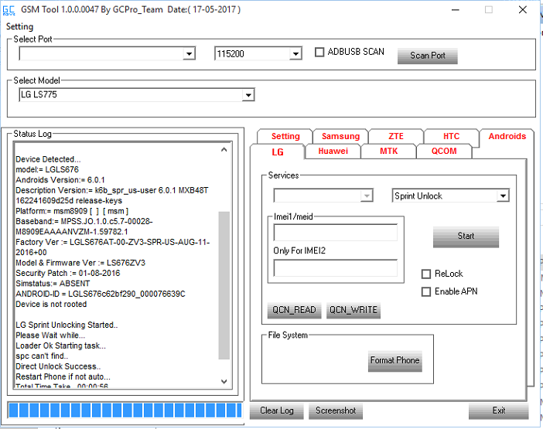
Task: Click 'Model & Firmware Ver := LS676ZV3' line
Action: pyautogui.click(x=80, y=263)
